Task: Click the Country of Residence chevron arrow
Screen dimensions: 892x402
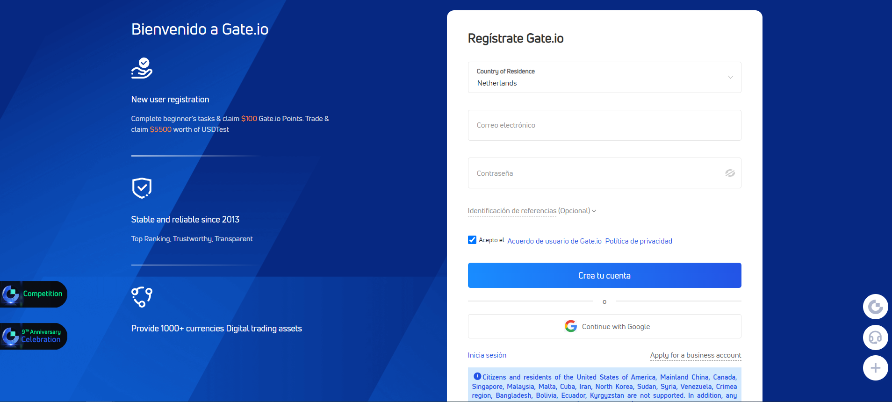Action: click(x=730, y=77)
